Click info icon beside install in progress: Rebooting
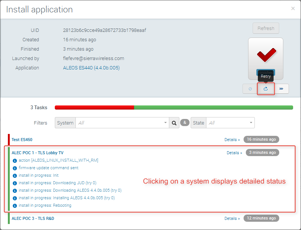 (x=15, y=206)
